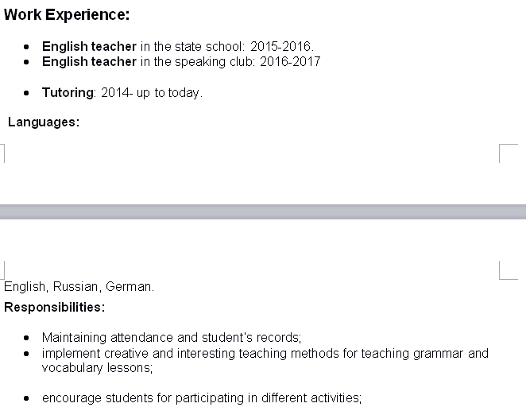526x411 pixels.
Task: Click the bullet marker before Tutoring
Action: point(26,93)
